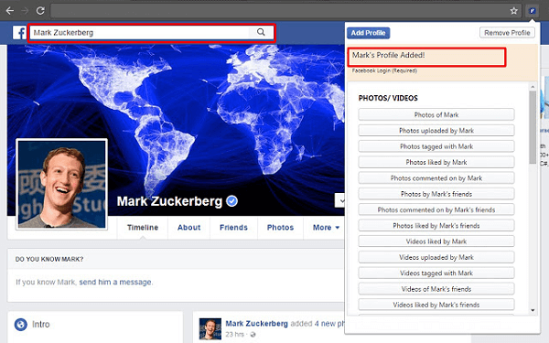Click the public globe icon next to 23 hrs

point(253,335)
